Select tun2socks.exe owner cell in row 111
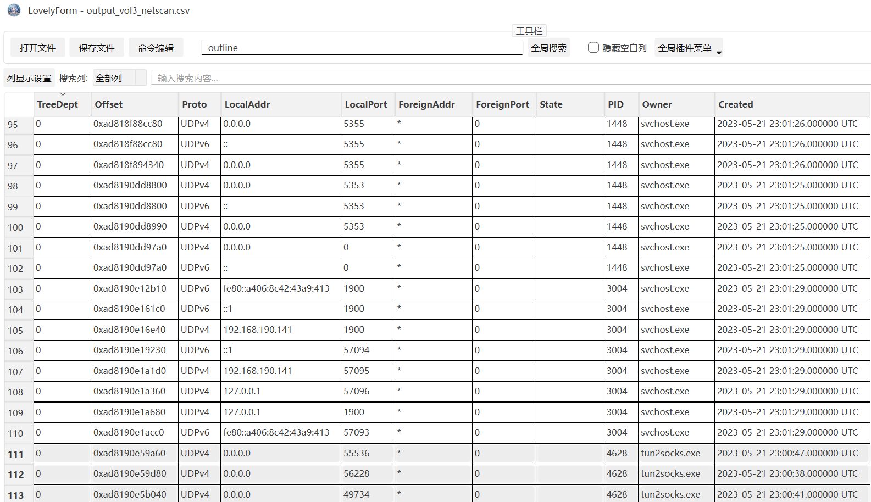This screenshot has height=502, width=871. tap(677, 453)
